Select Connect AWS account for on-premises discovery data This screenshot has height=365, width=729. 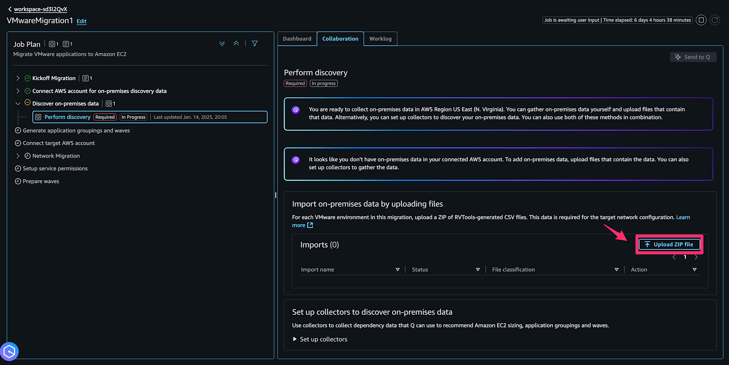(x=99, y=91)
